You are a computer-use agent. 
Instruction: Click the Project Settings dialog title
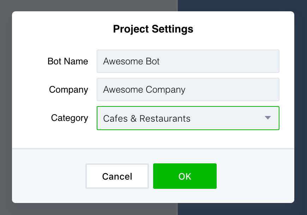[x=153, y=29]
